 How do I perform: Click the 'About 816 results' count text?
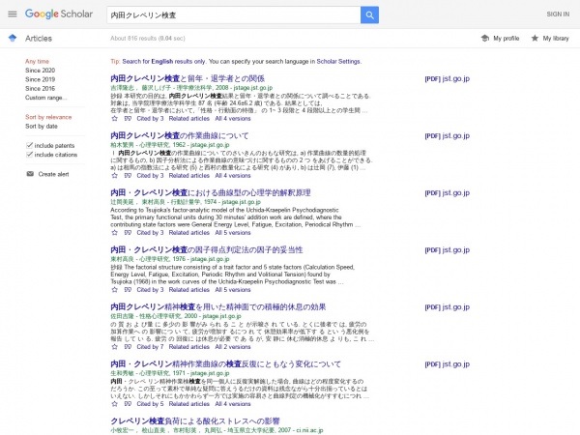[x=148, y=38]
